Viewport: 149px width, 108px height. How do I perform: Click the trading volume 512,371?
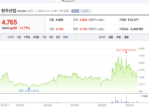[133, 20]
